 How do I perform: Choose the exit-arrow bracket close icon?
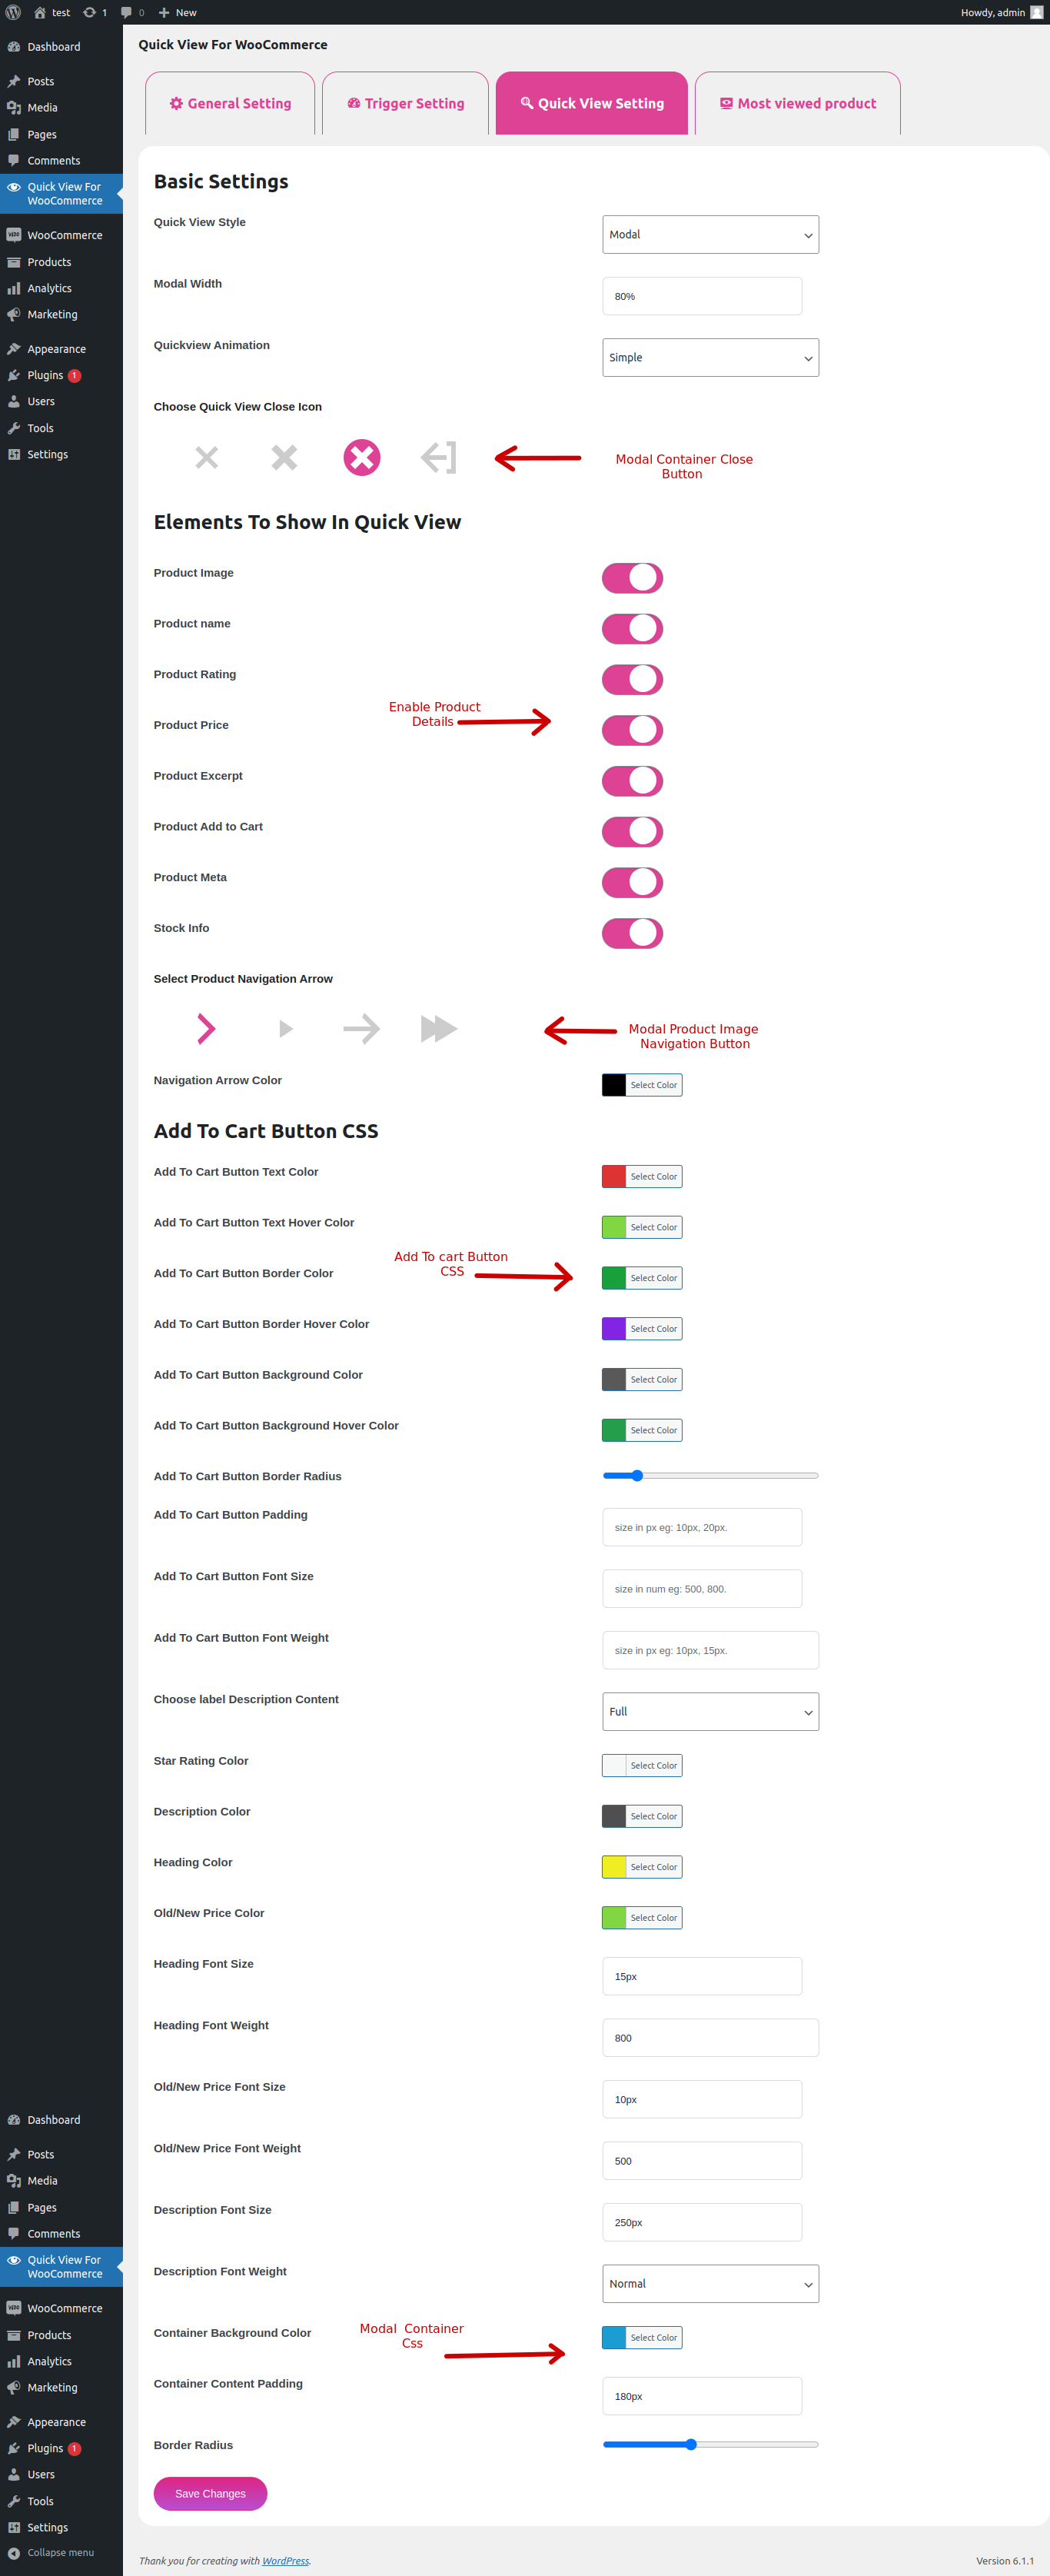(438, 458)
